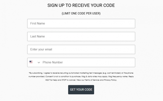Viewport: 163px width, 101px height.
Task: Click the United States flag icon
Action: (x=31, y=62)
